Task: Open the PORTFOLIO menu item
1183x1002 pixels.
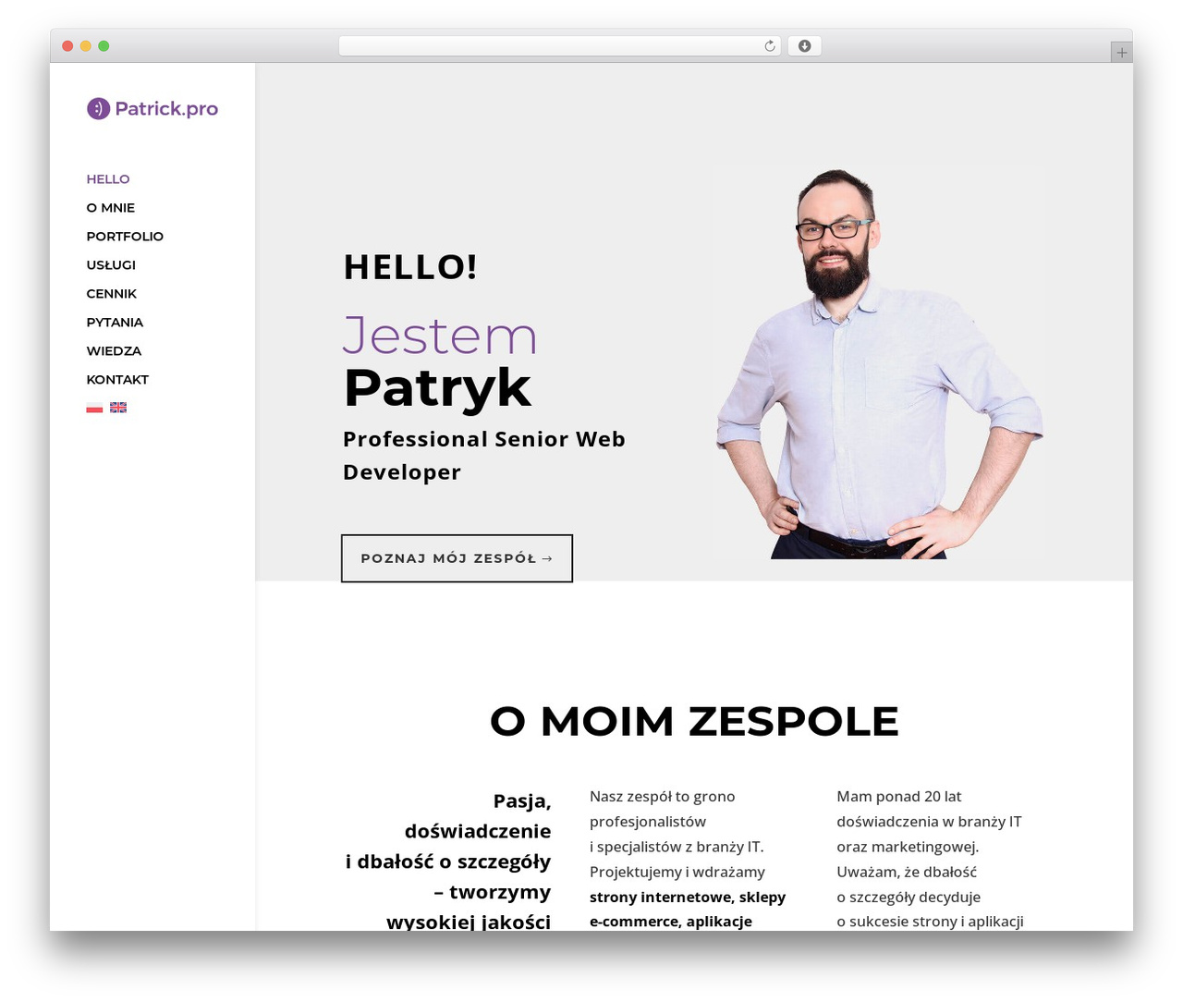Action: [x=125, y=237]
